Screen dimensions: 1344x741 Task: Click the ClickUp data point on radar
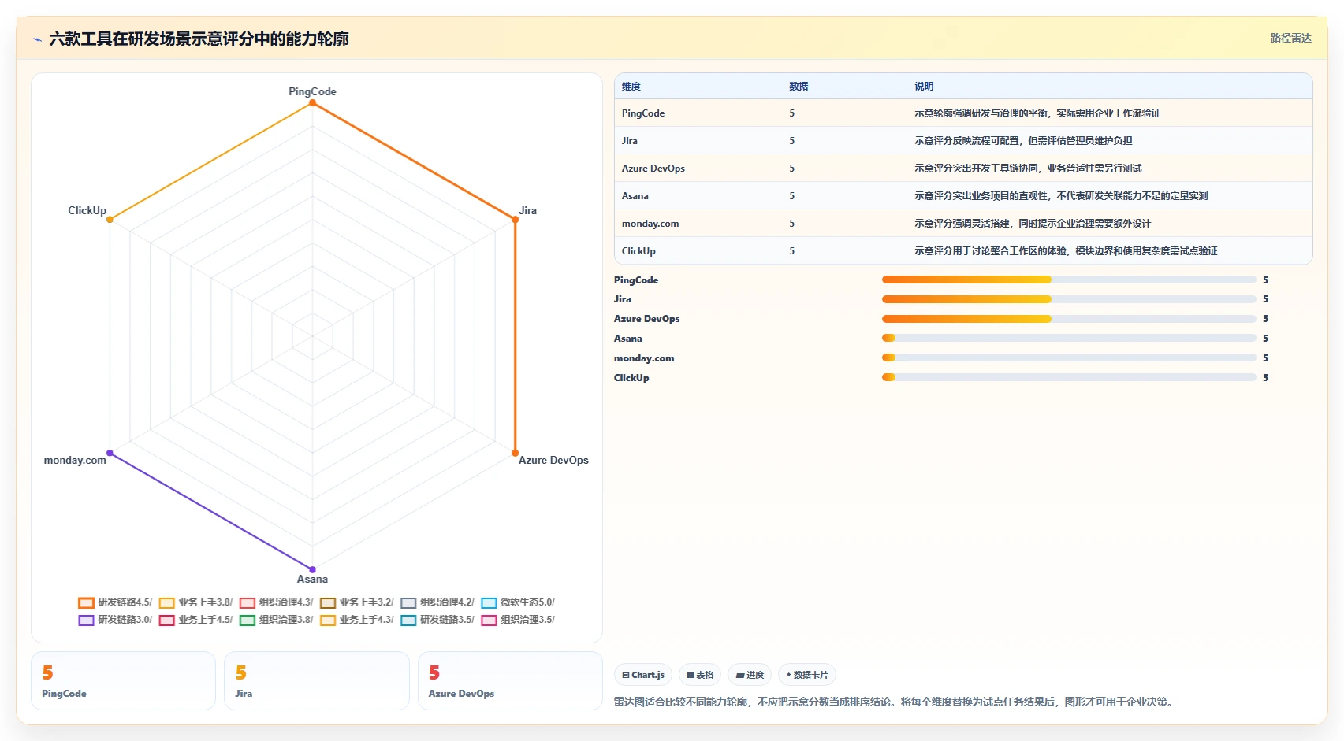(x=110, y=220)
